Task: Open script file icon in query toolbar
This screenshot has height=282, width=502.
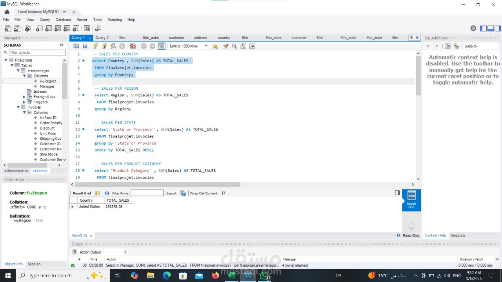Action: (x=76, y=46)
